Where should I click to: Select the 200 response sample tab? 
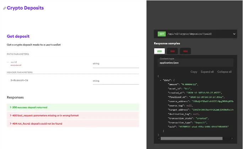pyautogui.click(x=159, y=51)
